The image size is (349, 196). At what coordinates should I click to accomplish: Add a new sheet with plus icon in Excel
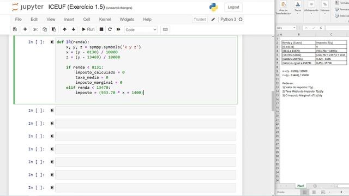click(315, 186)
